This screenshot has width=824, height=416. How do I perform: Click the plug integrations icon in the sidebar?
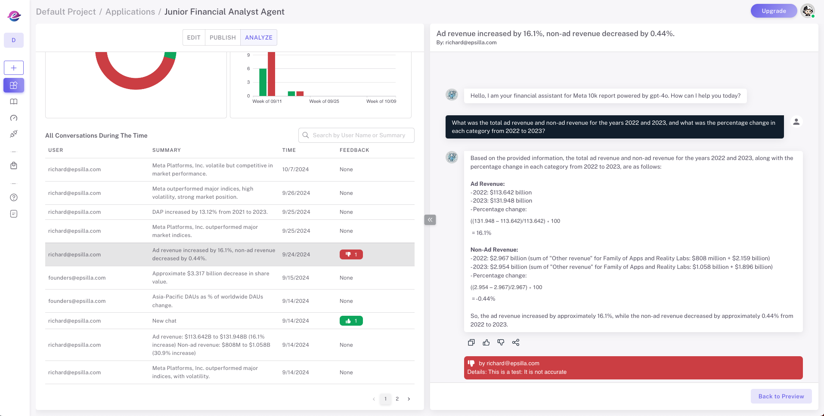coord(14,134)
